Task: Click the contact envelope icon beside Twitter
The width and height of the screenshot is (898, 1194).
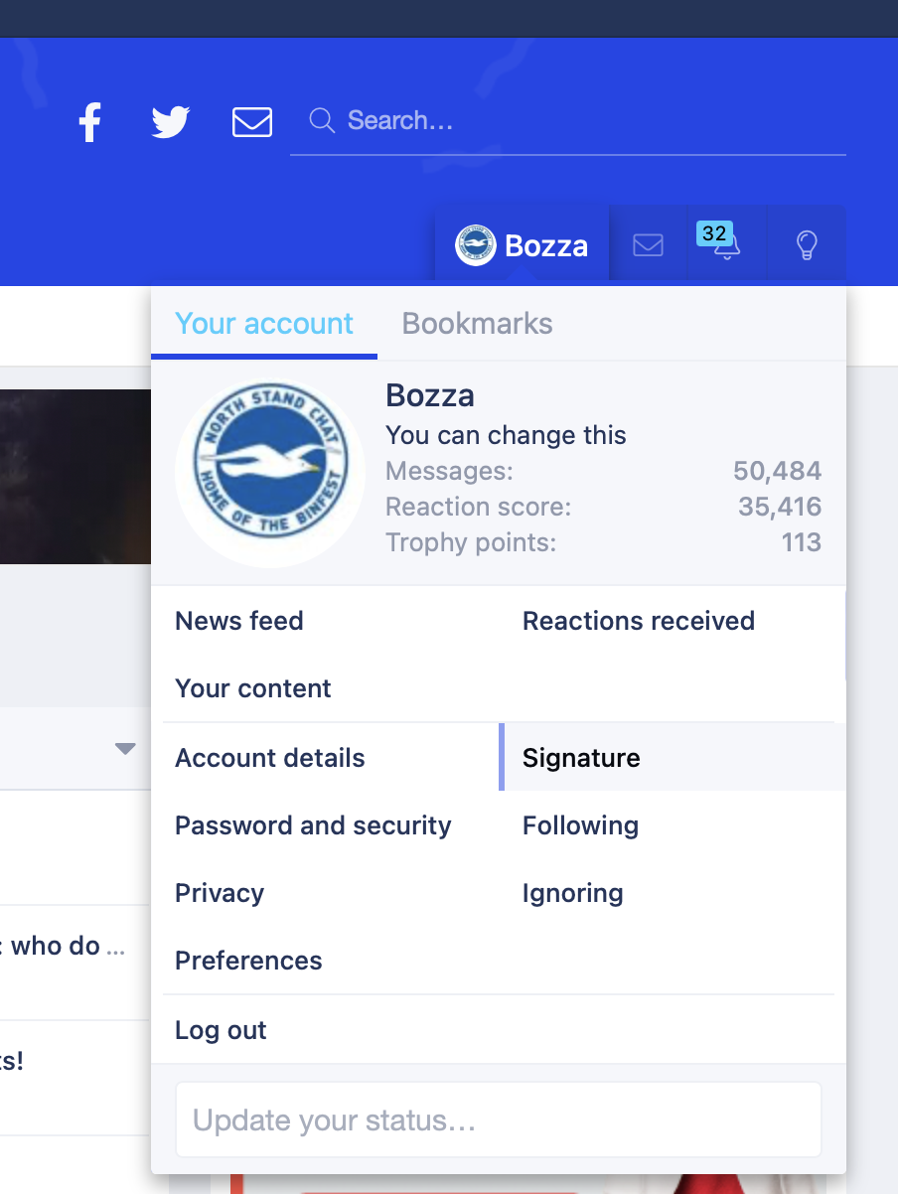Action: [252, 122]
